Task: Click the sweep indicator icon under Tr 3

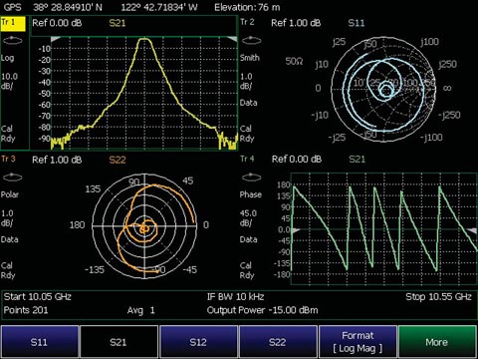Action: (12, 178)
